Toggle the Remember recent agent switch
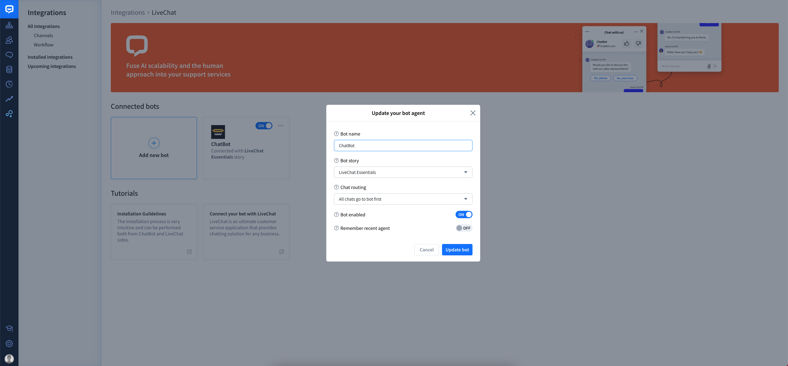Viewport: 788px width, 366px height. [464, 228]
